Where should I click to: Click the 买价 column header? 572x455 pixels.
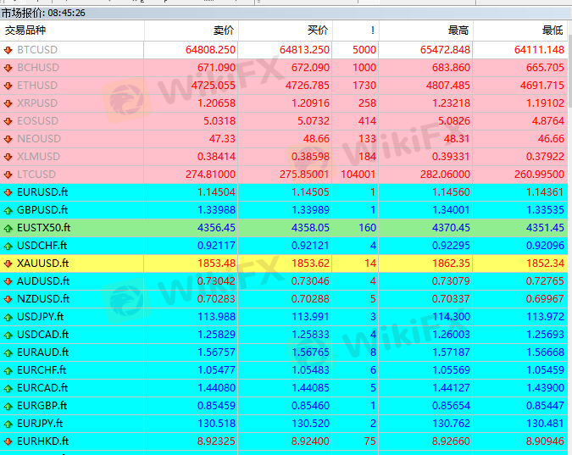tap(317, 30)
